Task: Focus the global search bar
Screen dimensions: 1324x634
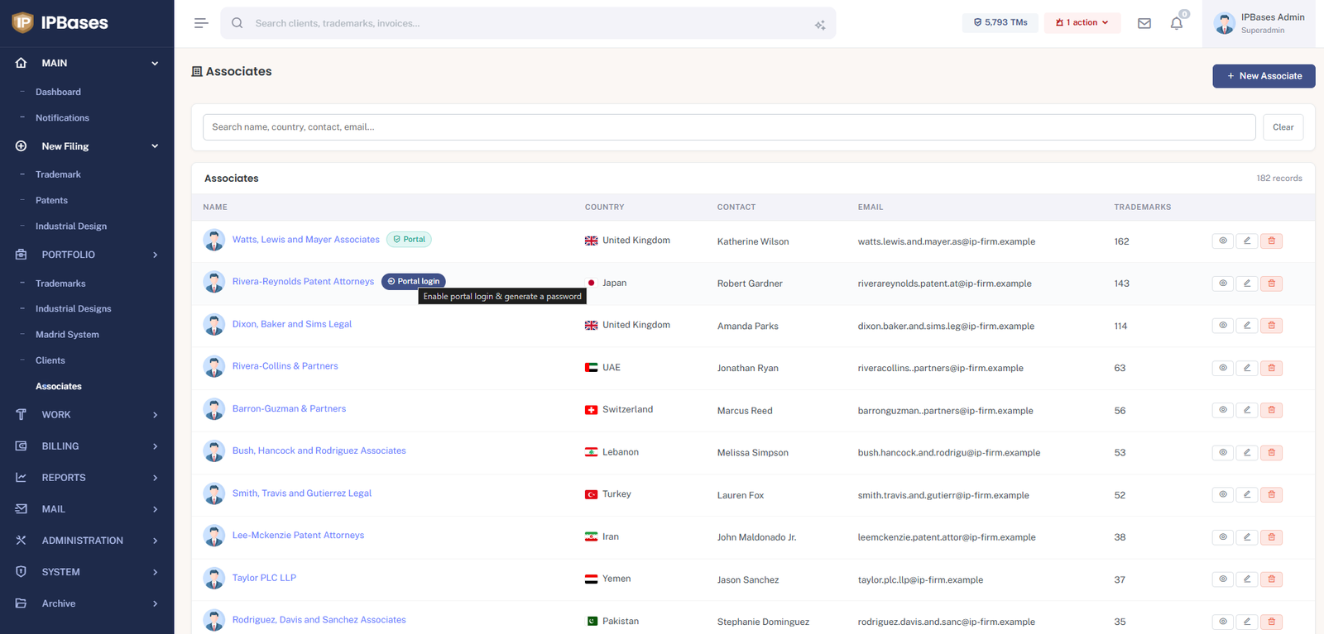Action: pos(528,23)
